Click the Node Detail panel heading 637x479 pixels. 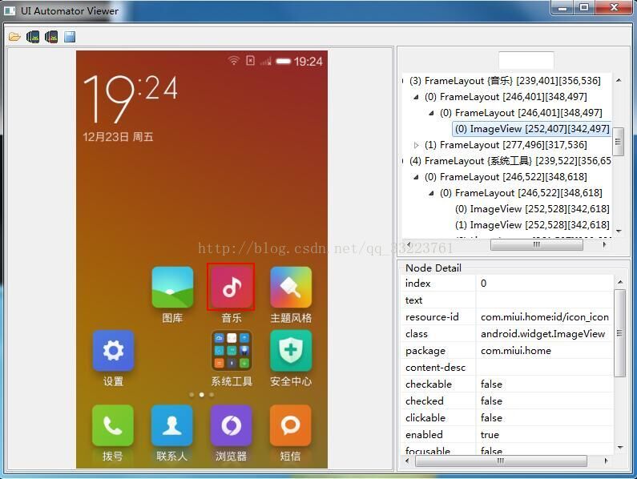[x=433, y=268]
